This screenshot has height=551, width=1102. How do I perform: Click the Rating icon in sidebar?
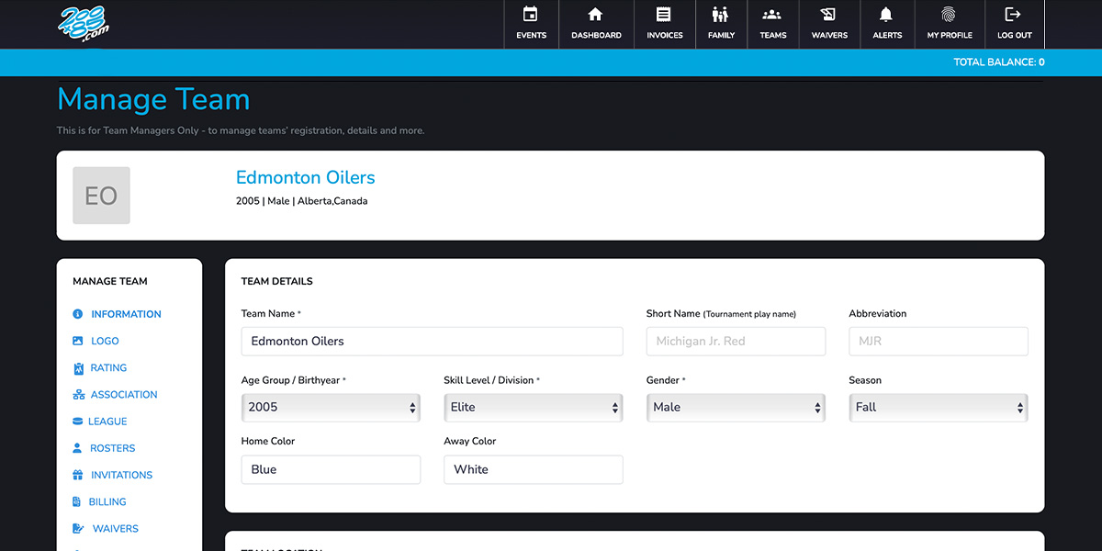78,367
